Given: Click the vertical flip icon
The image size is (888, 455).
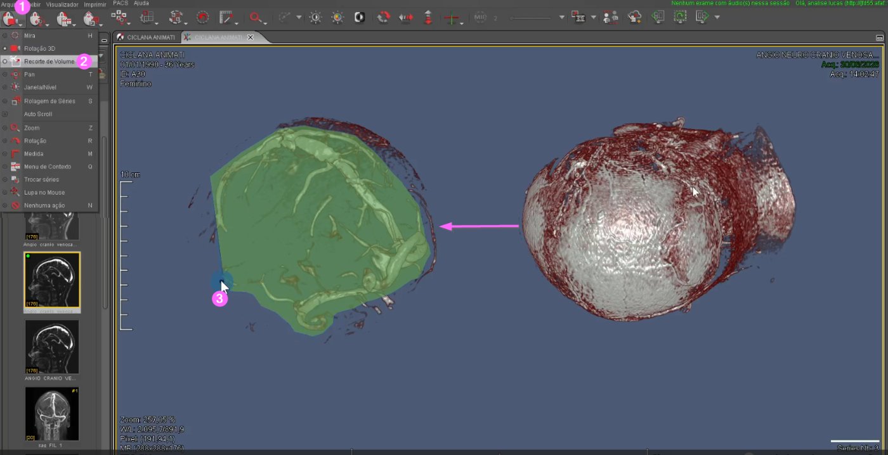Looking at the screenshot, I should coord(428,17).
